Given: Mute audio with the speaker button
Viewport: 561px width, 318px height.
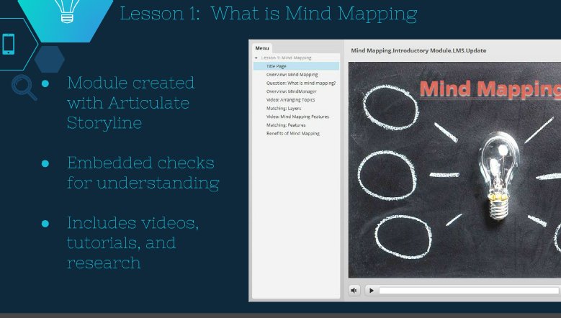Looking at the screenshot, I should [x=354, y=291].
